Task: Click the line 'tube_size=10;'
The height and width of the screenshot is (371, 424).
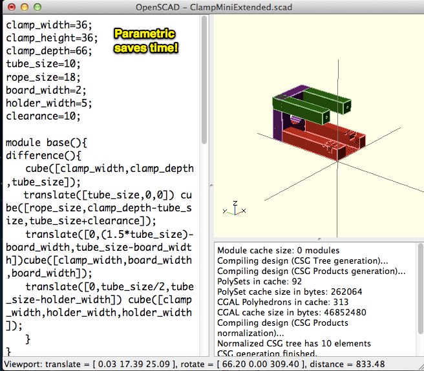Action: pos(43,64)
